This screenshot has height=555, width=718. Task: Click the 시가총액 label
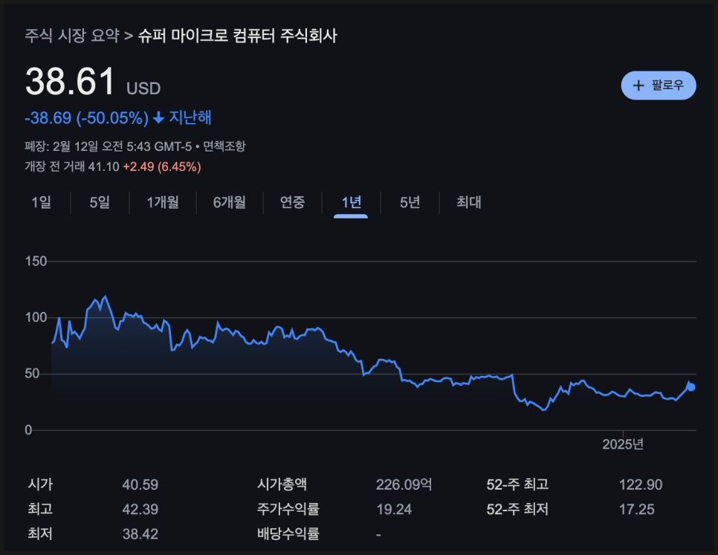click(282, 484)
